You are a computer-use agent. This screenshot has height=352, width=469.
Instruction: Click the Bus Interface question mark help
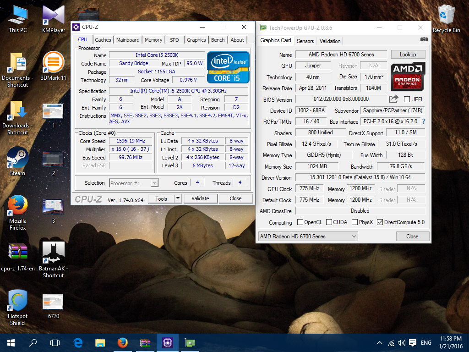pos(424,121)
